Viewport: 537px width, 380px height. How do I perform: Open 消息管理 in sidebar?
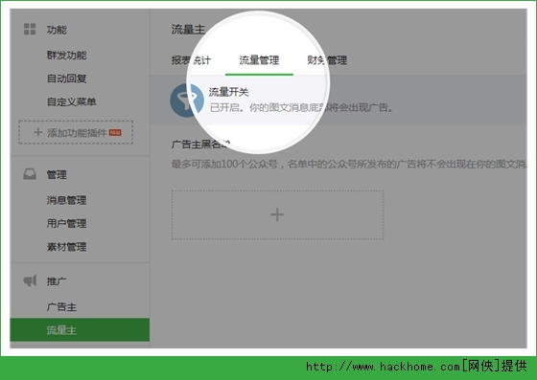pos(67,200)
